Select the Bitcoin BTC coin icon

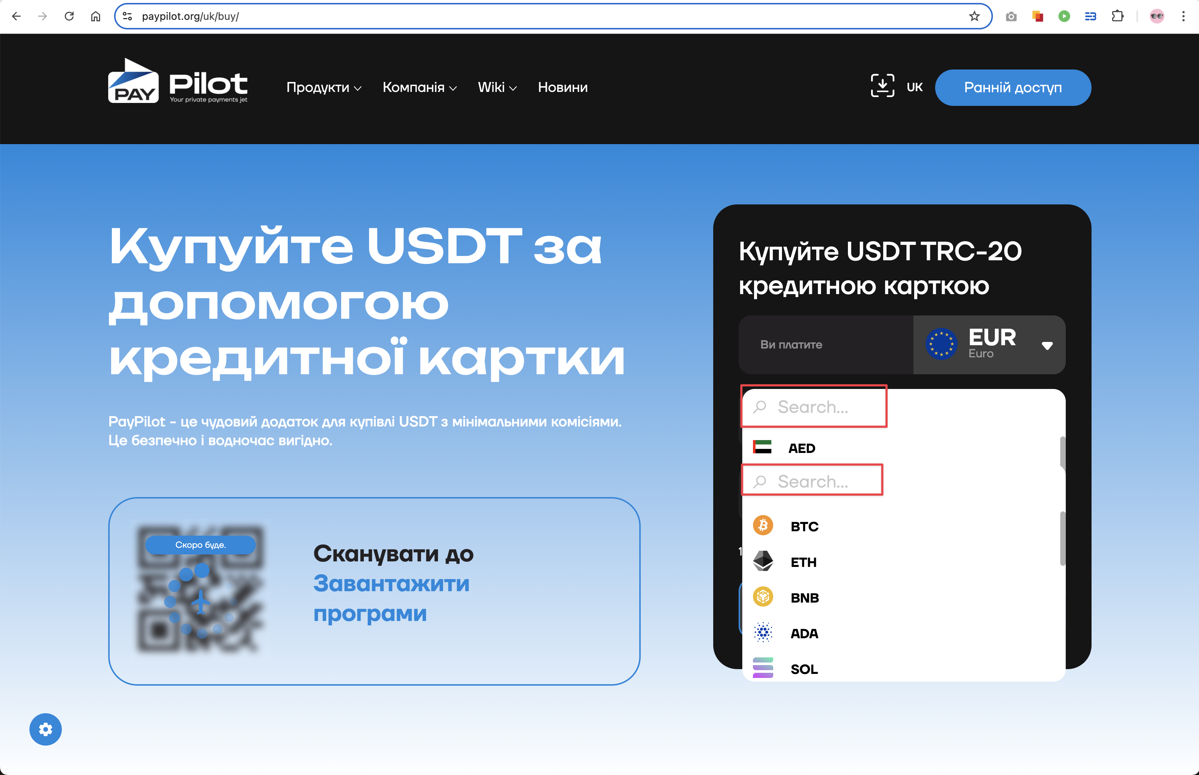[763, 526]
